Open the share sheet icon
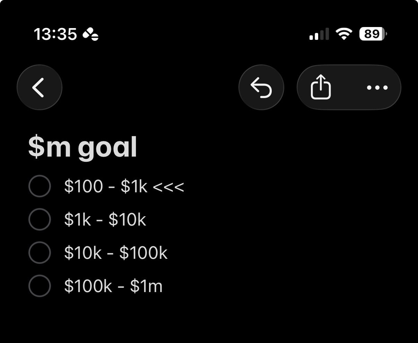 coord(321,87)
